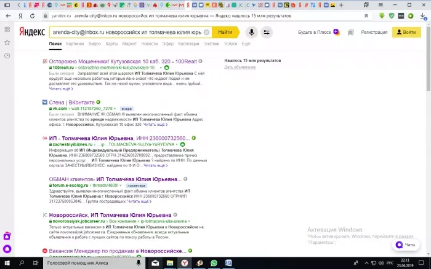Open the volume control in system tray

click(381, 263)
